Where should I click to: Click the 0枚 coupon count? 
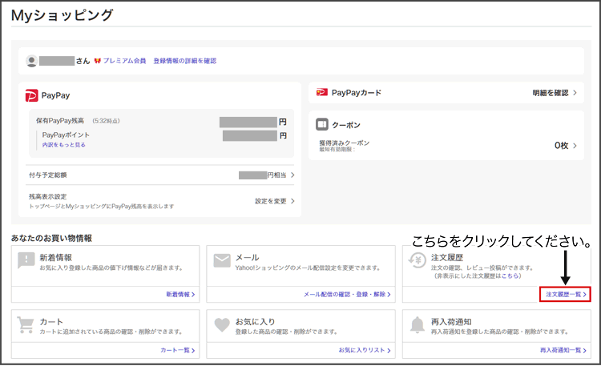561,146
